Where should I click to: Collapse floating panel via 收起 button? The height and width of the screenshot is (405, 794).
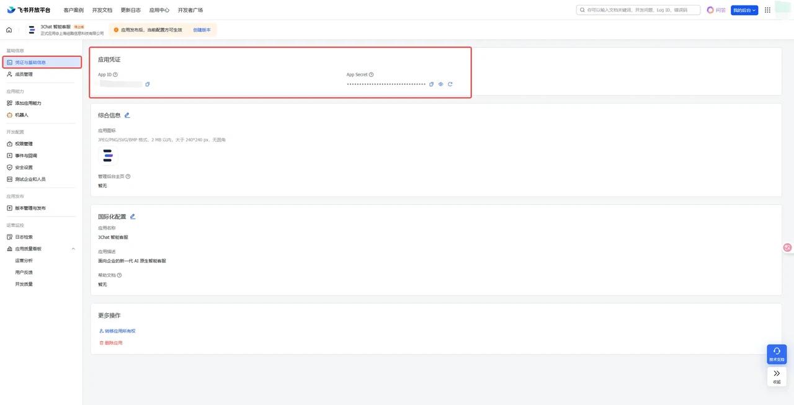coord(777,376)
